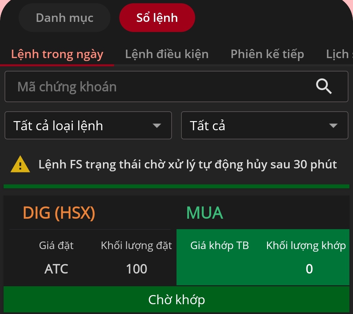The height and width of the screenshot is (314, 353).
Task: Select the ATC order price value
Action: pos(56,269)
